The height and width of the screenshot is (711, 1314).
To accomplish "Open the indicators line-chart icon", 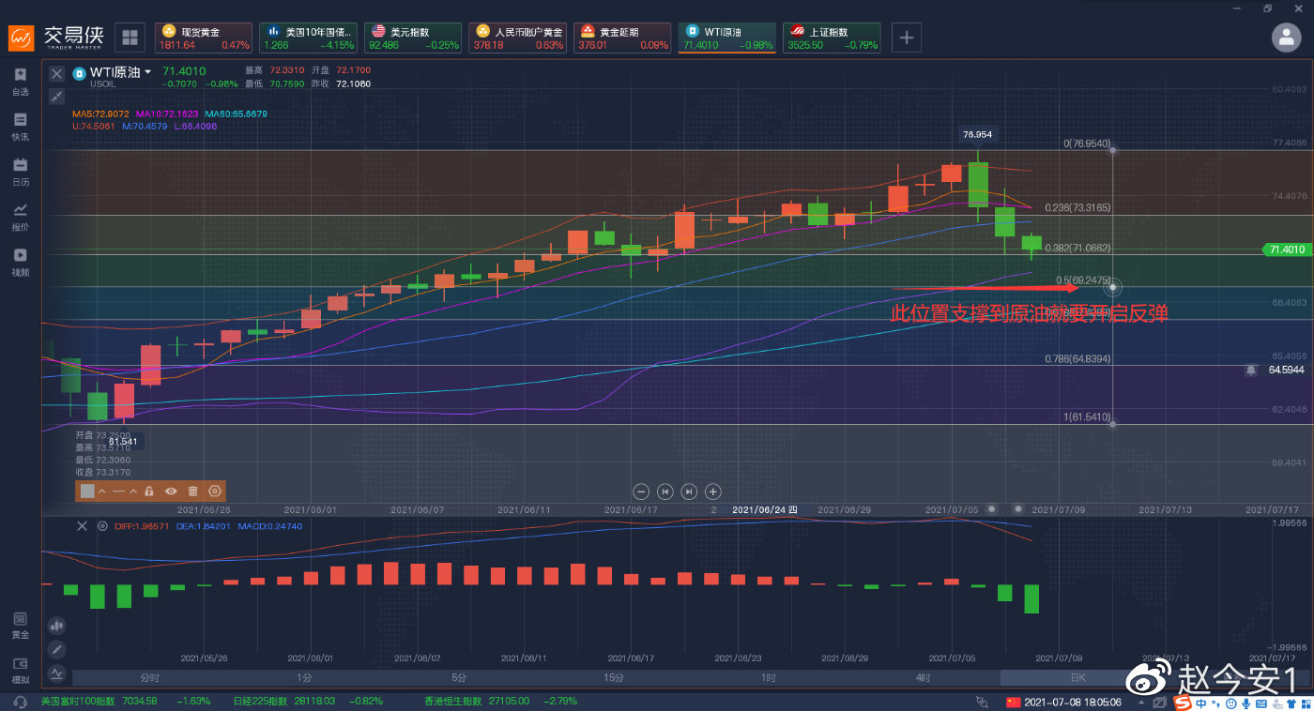I will pyautogui.click(x=56, y=673).
